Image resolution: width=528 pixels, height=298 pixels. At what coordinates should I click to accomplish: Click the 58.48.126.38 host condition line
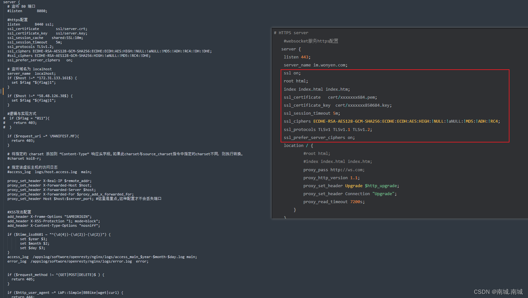click(x=40, y=96)
